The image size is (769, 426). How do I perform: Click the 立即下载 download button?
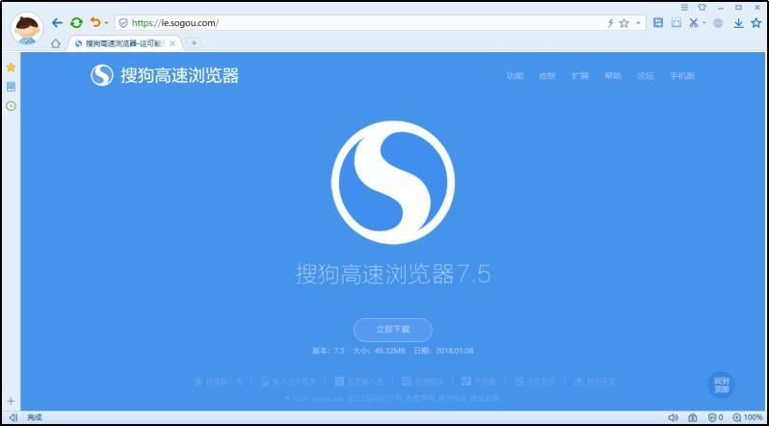[393, 330]
